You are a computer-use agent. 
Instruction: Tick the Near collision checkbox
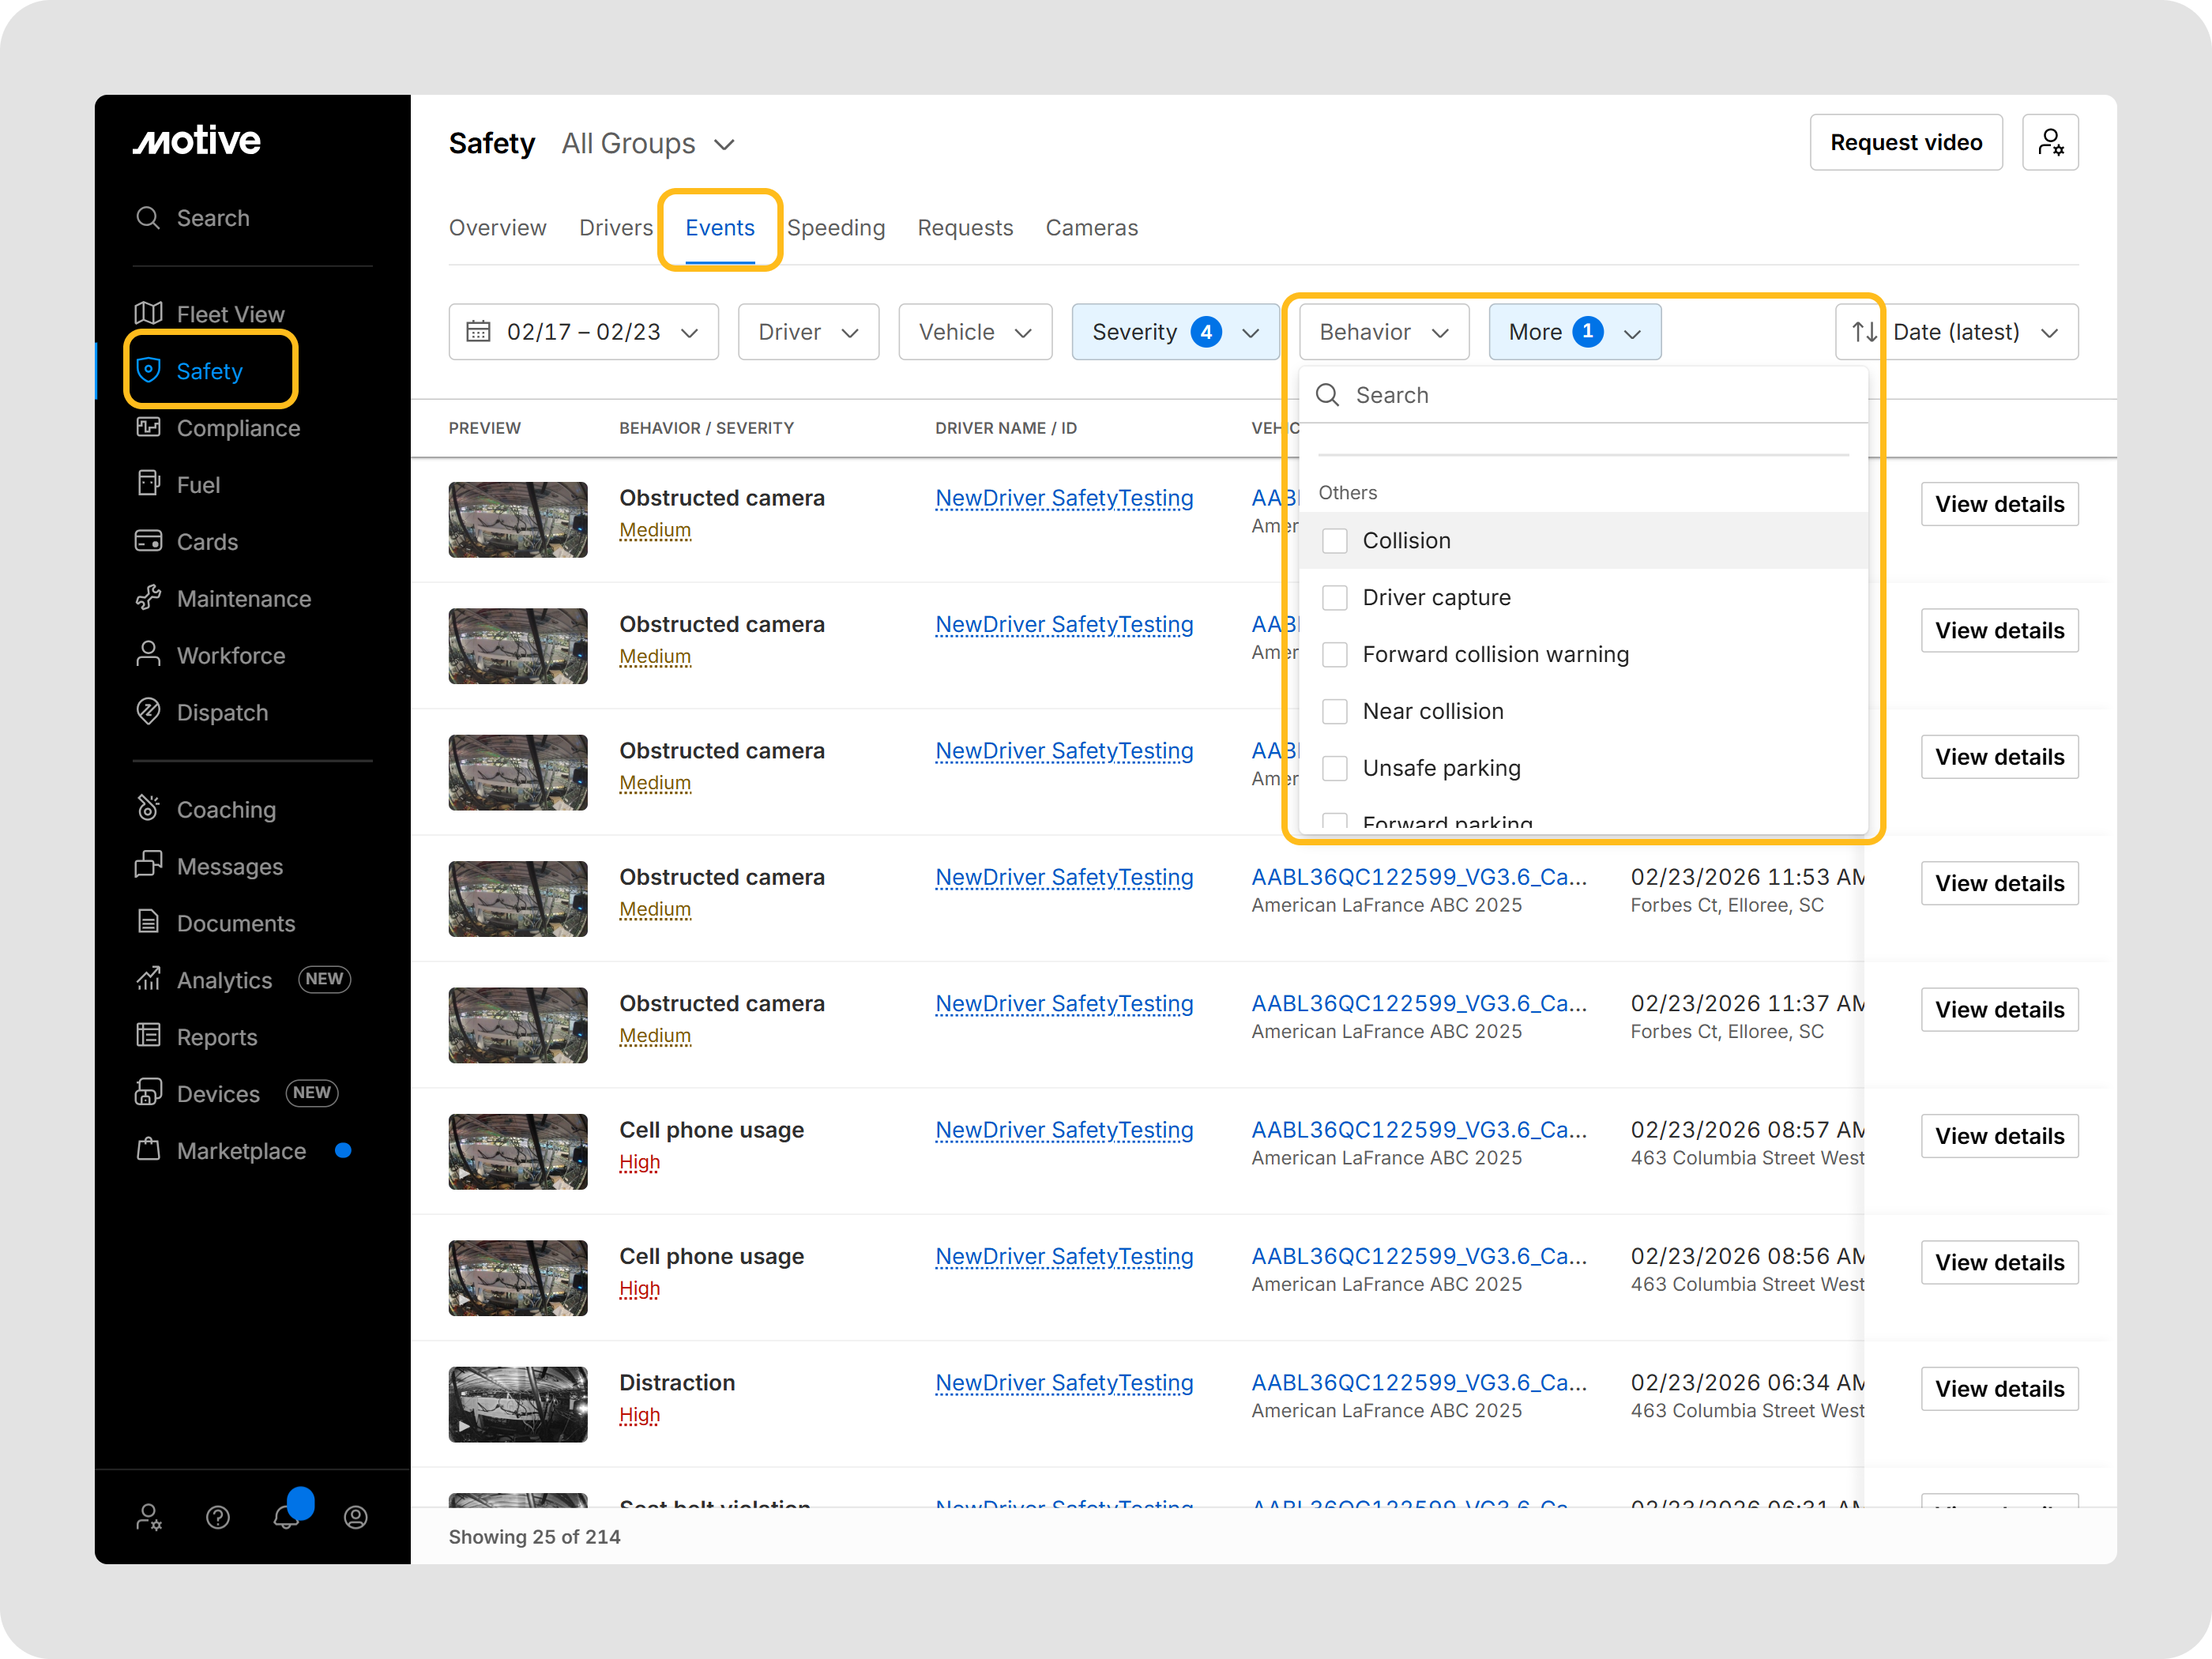pyautogui.click(x=1334, y=712)
